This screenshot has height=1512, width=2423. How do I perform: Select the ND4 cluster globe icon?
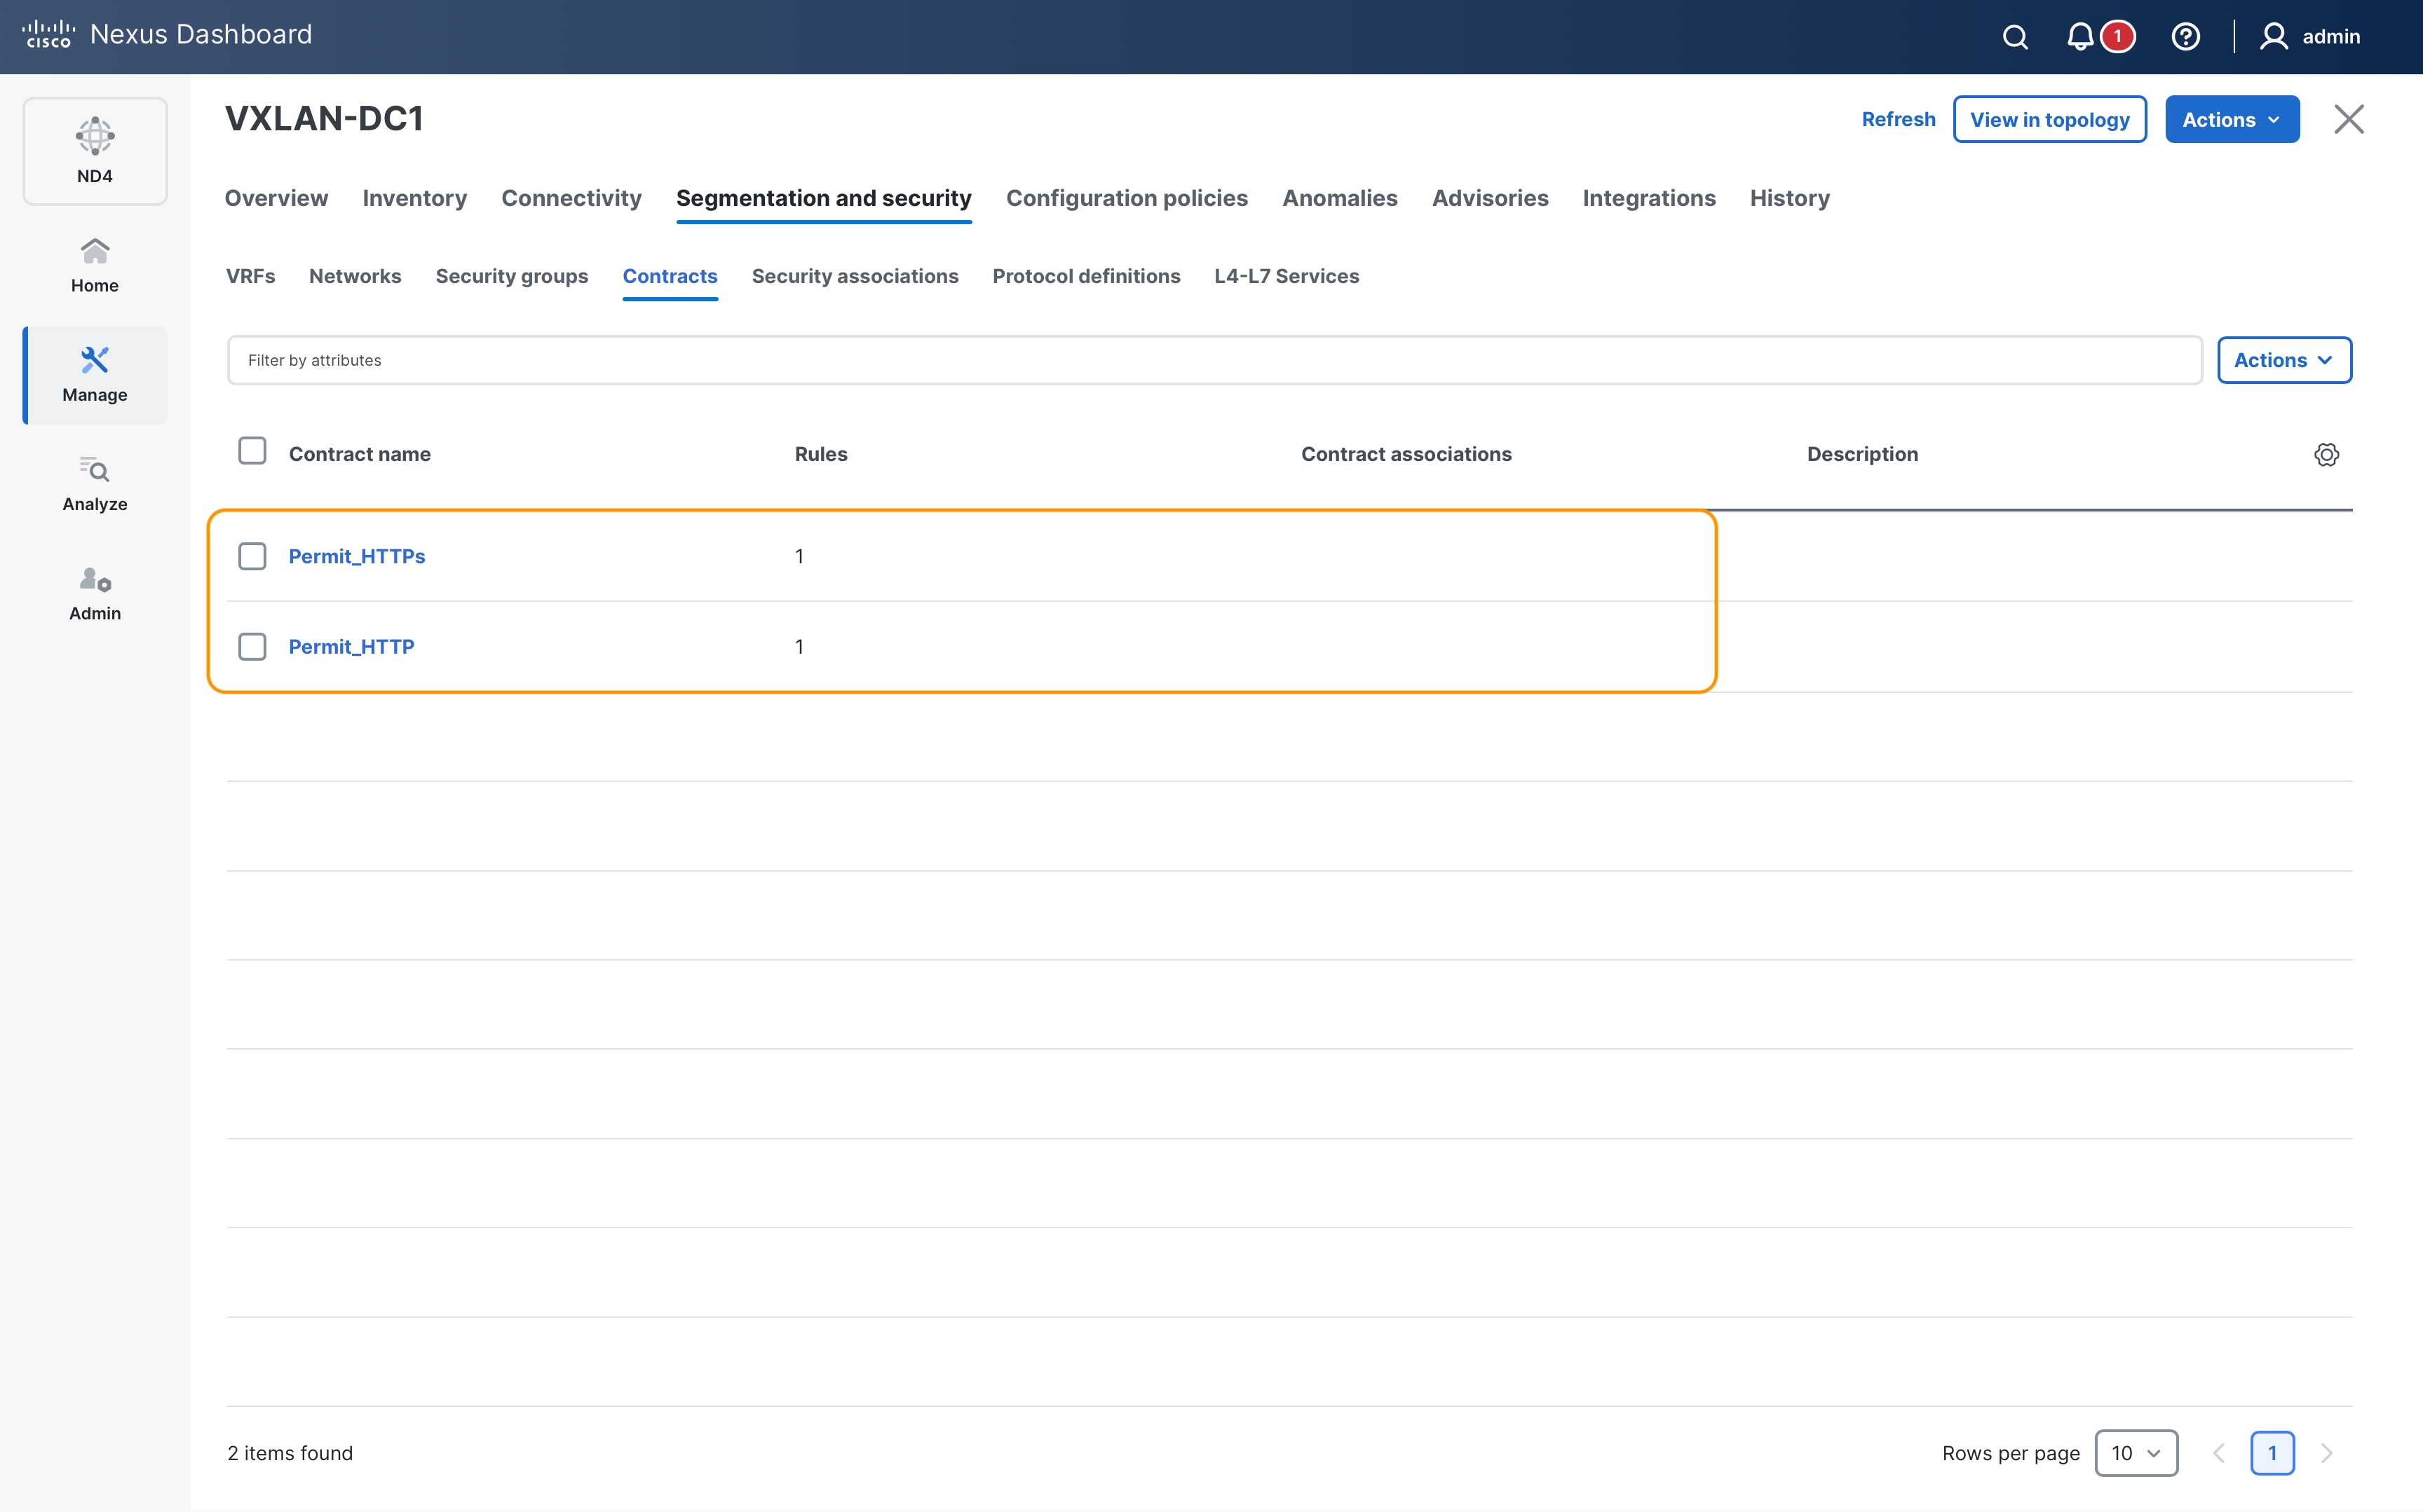tap(95, 136)
